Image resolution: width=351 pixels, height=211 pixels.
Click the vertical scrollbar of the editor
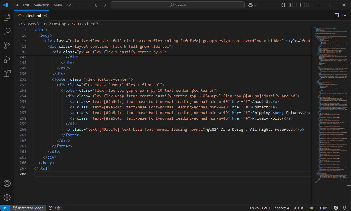pos(349,115)
